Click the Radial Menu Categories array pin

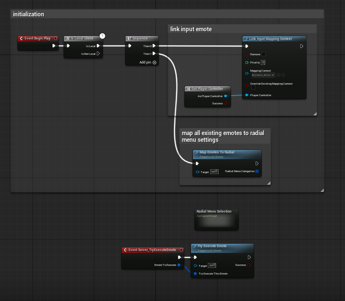257,172
